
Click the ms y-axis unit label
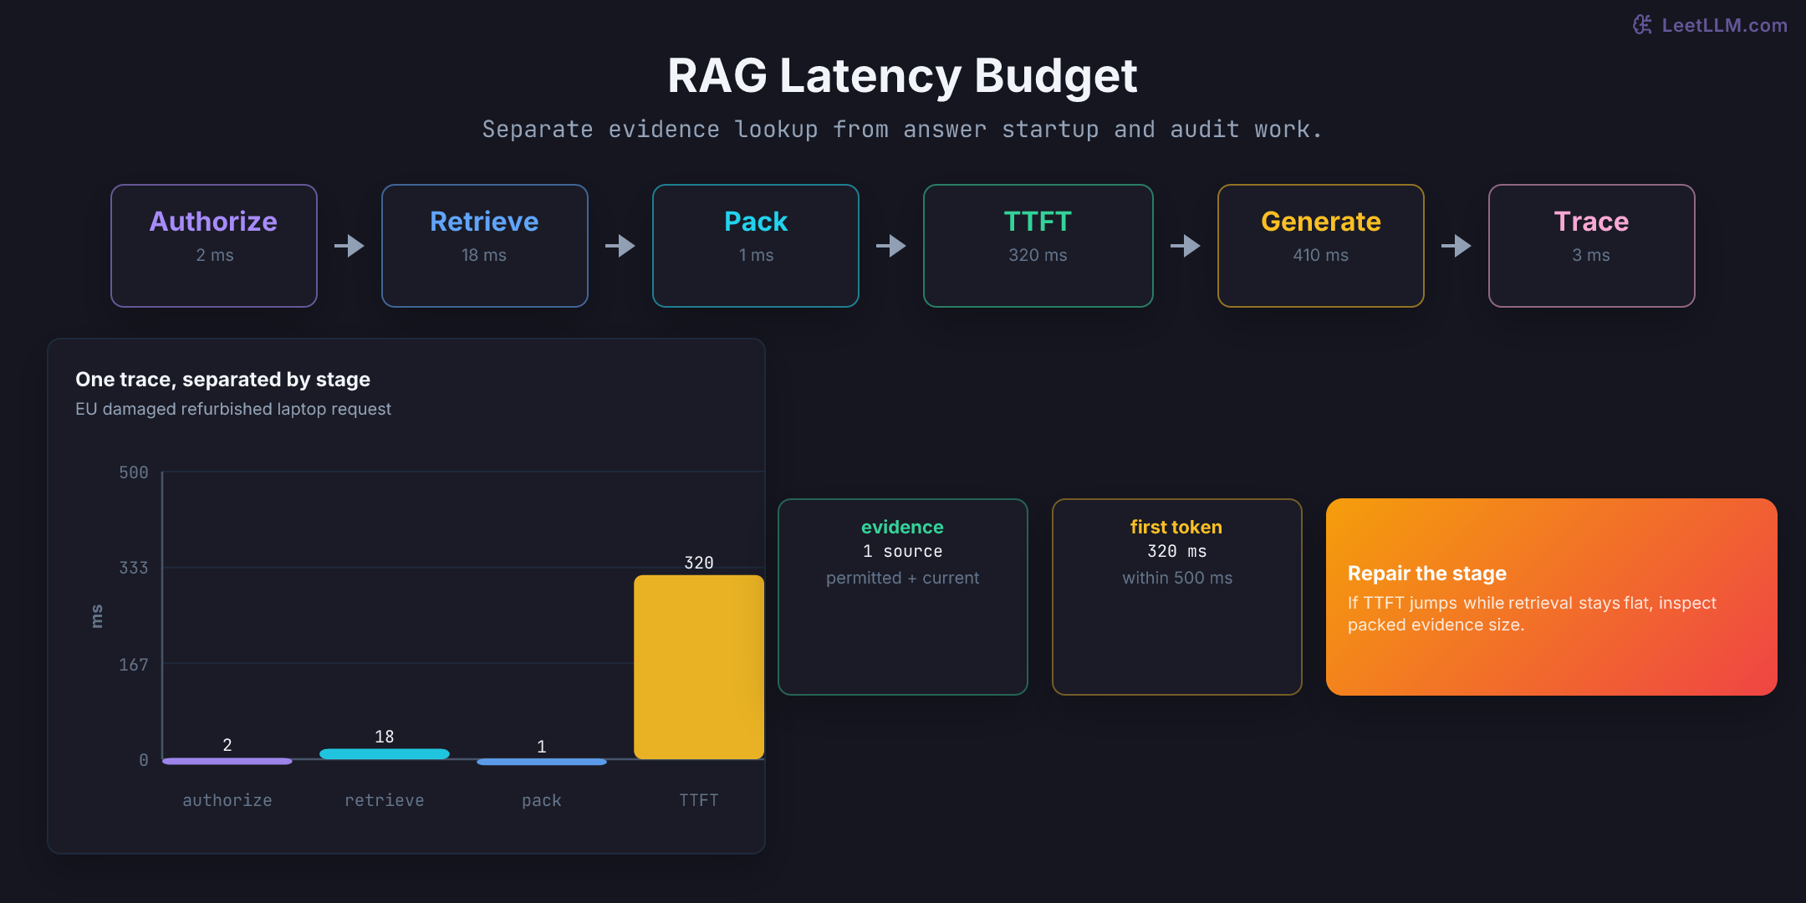97,616
